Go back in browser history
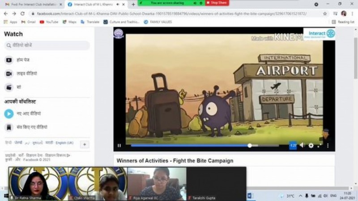358x201 pixels. [6, 14]
